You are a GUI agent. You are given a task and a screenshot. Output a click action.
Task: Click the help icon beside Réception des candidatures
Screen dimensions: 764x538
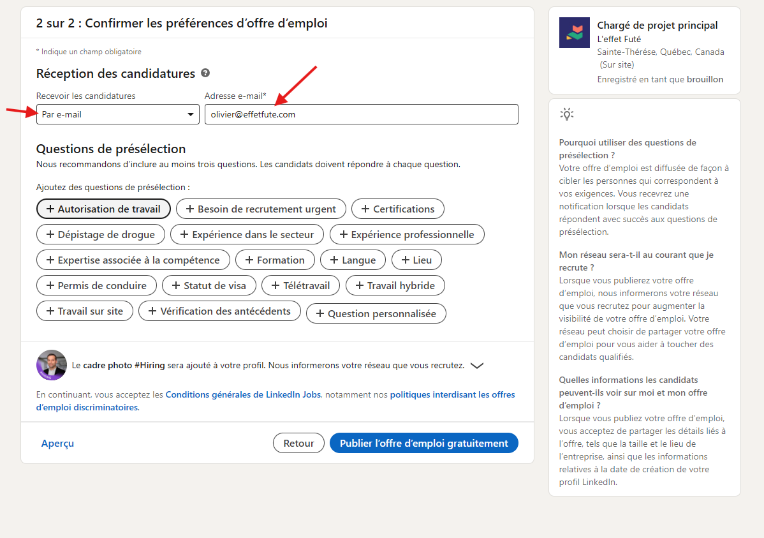(205, 73)
